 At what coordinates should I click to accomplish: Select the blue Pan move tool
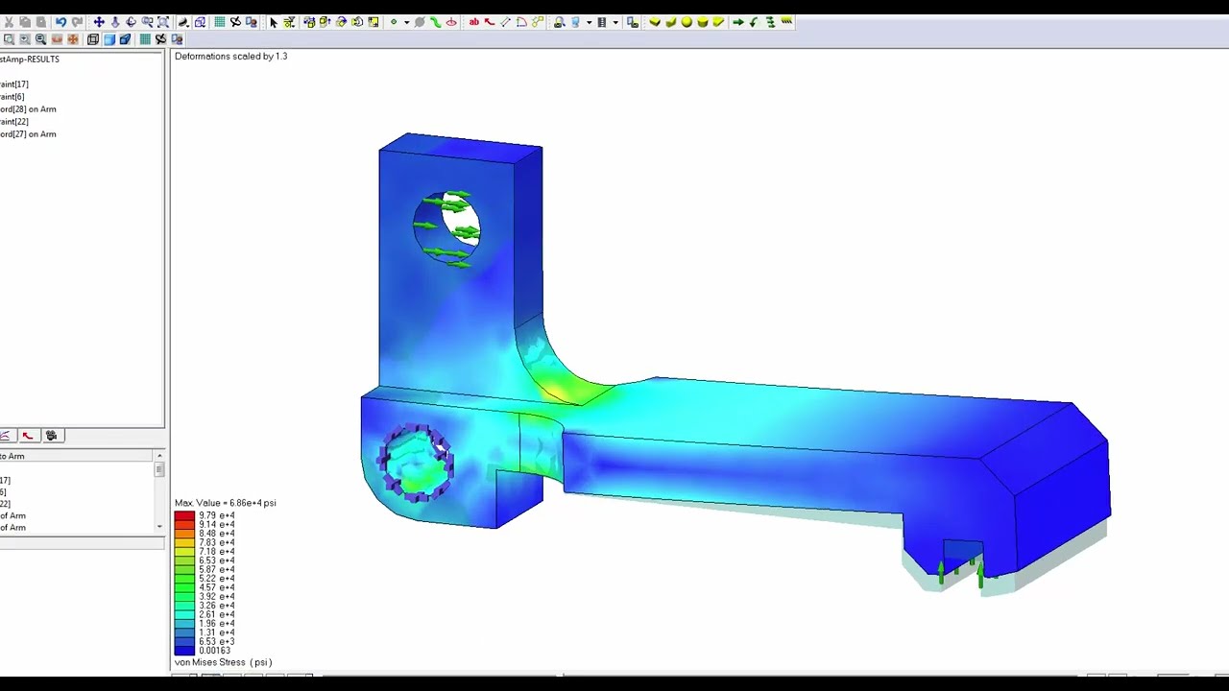pos(99,22)
